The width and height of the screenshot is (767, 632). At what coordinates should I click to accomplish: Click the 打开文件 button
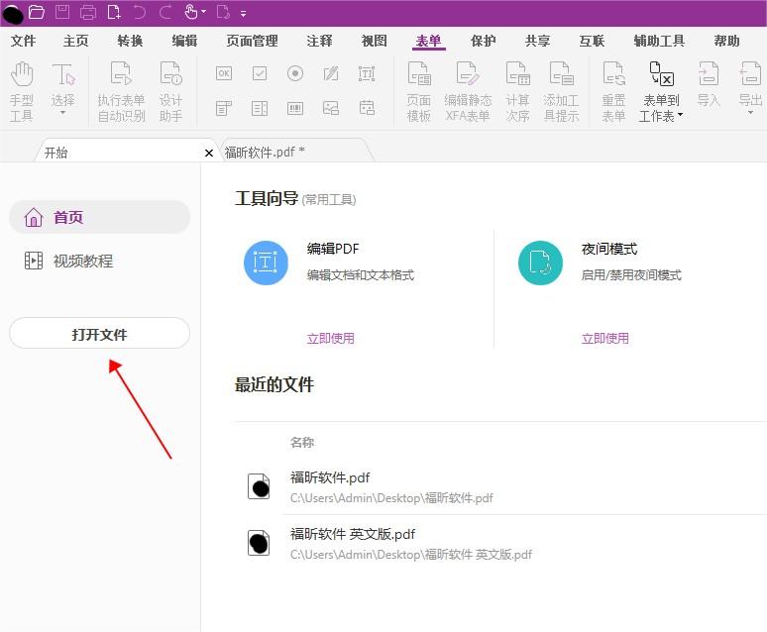[99, 334]
